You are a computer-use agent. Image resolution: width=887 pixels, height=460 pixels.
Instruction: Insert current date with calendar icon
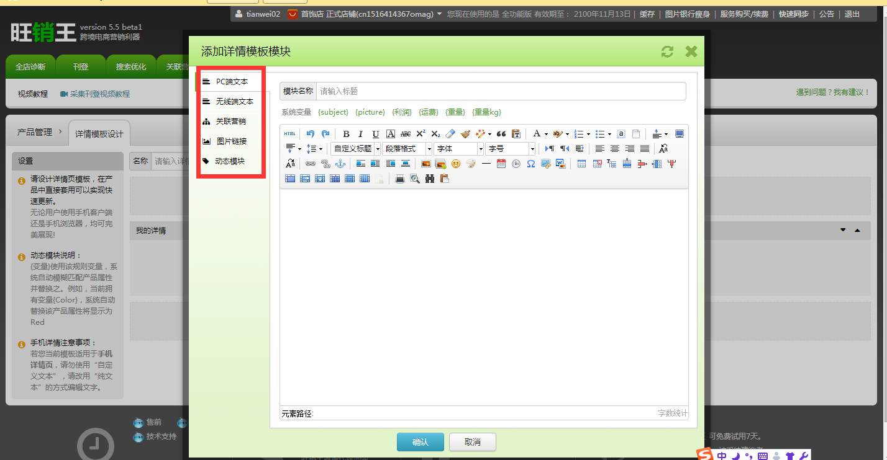[x=501, y=164]
